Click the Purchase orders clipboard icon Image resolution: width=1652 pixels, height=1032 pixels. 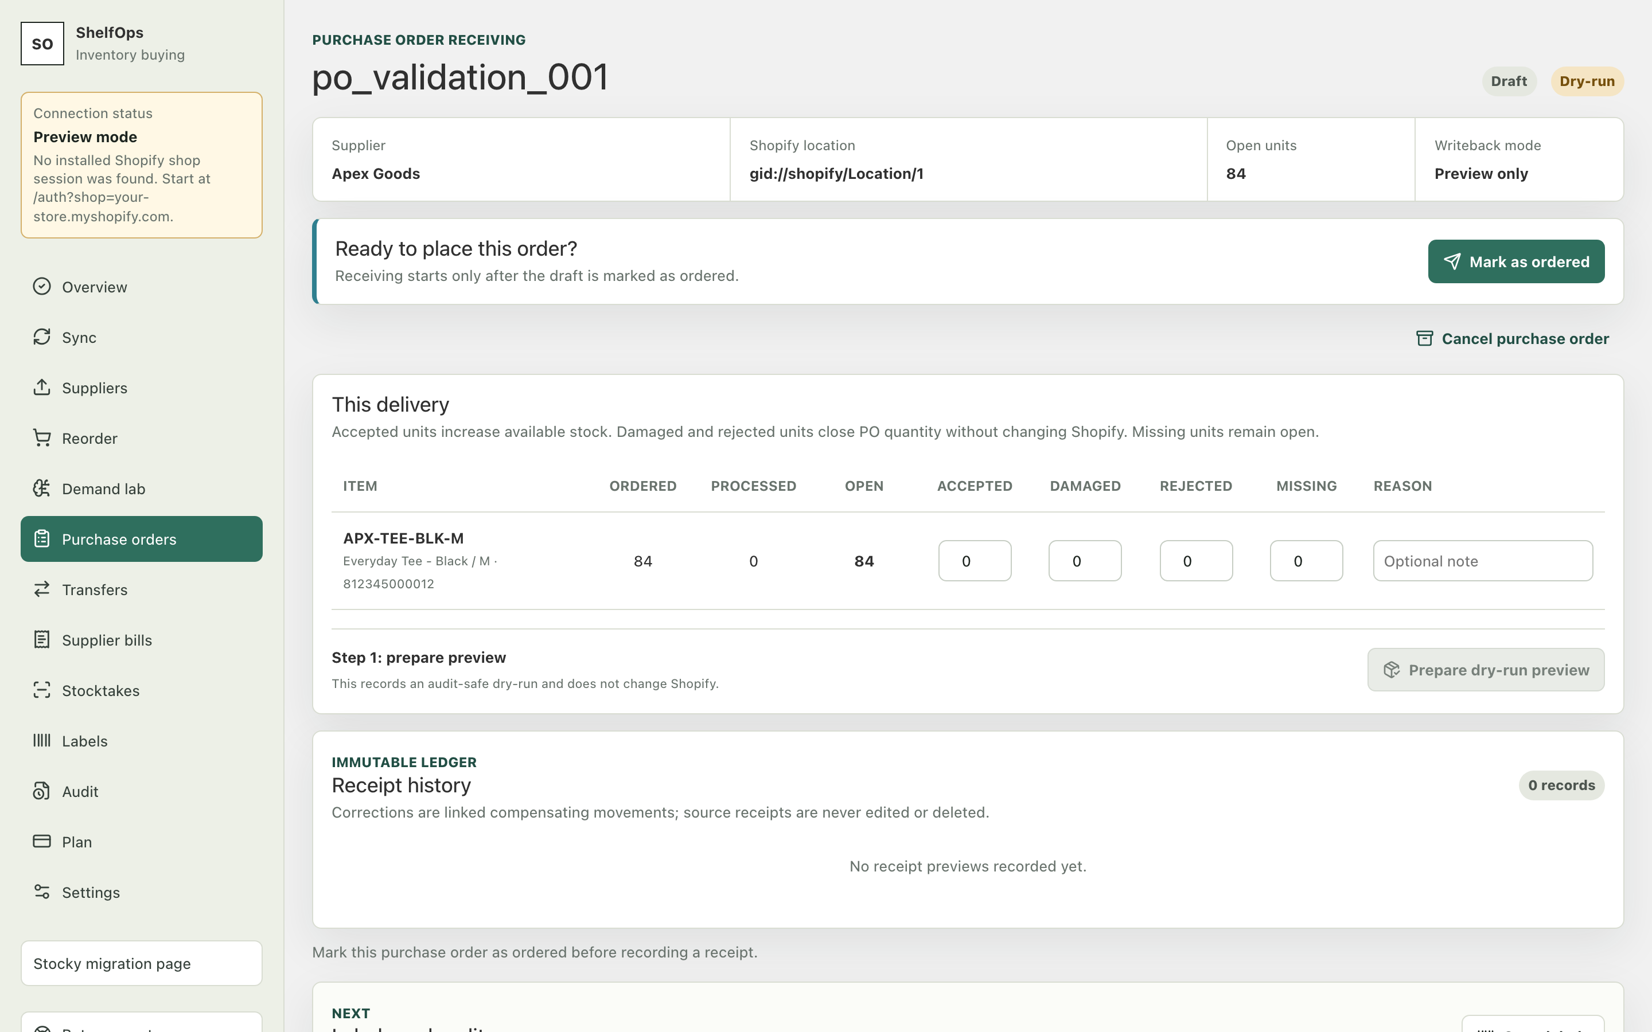(42, 538)
